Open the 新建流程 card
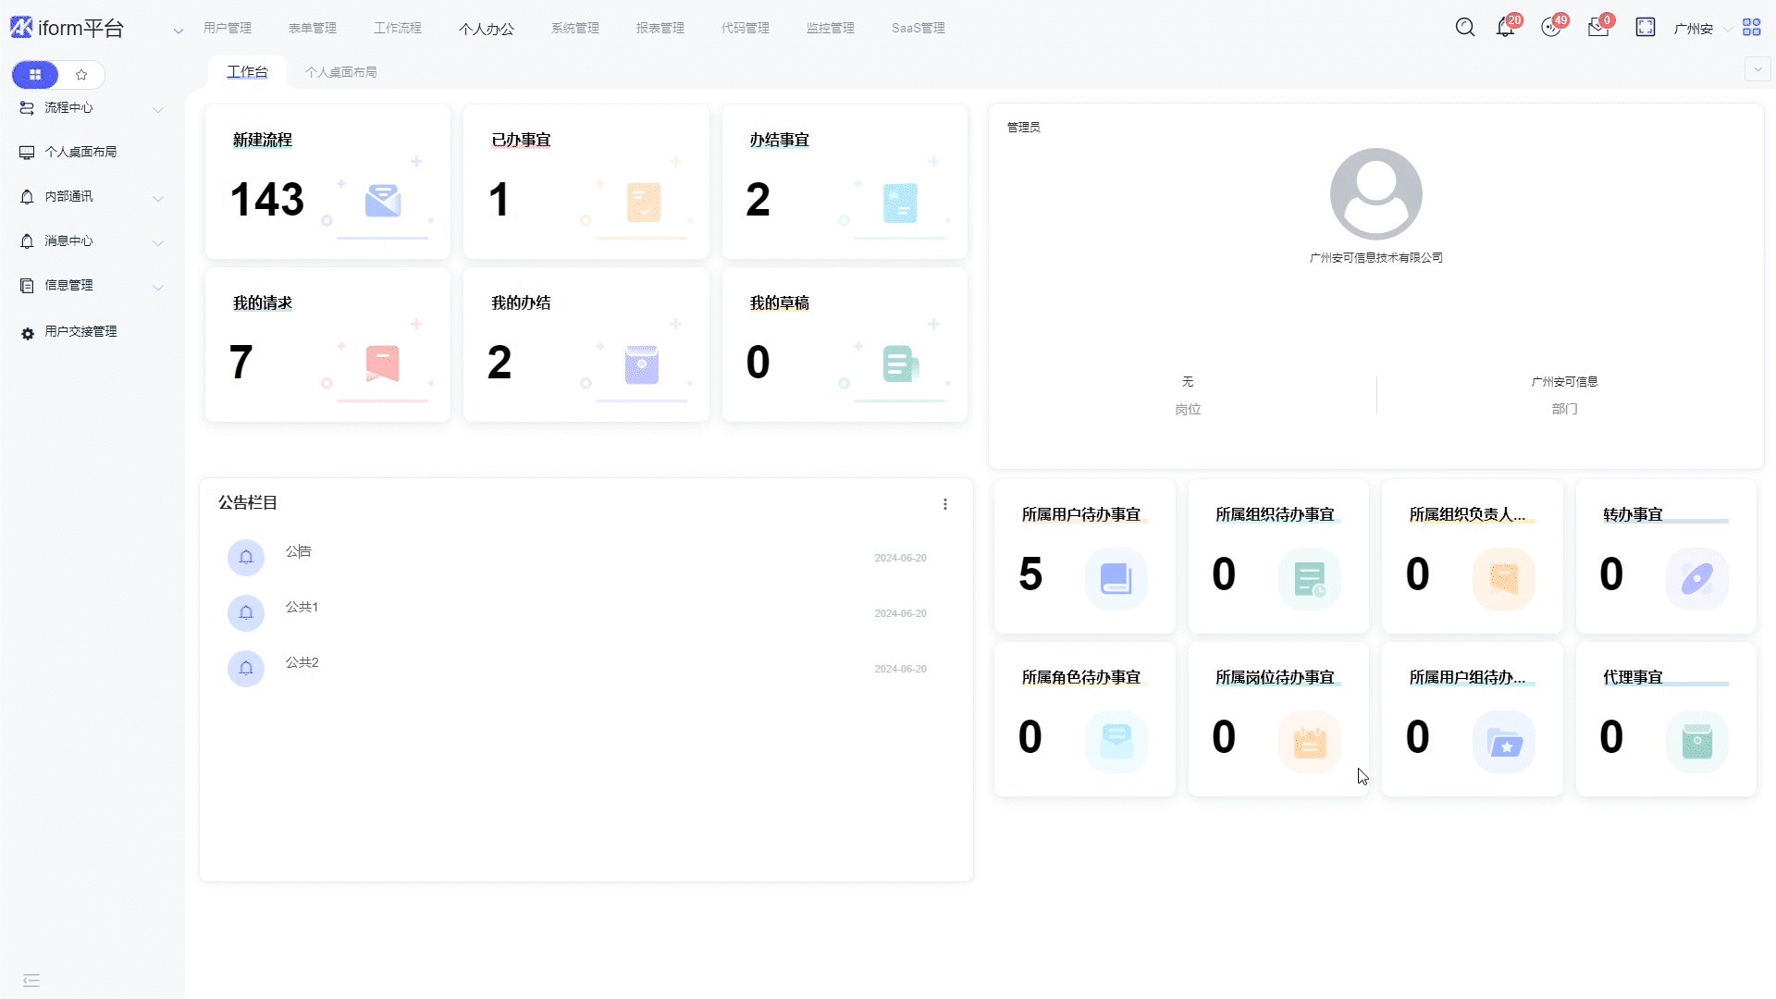This screenshot has height=999, width=1776. tap(327, 181)
